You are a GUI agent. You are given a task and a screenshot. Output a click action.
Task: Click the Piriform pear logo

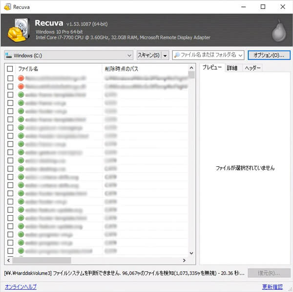pyautogui.click(x=279, y=30)
